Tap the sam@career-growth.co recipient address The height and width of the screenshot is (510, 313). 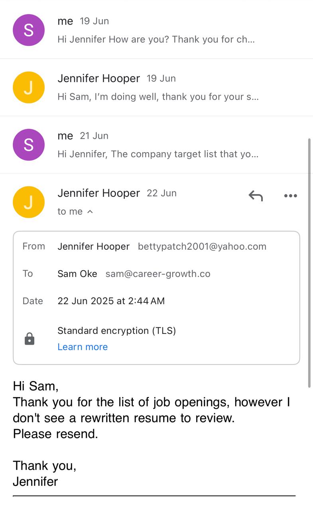(158, 274)
